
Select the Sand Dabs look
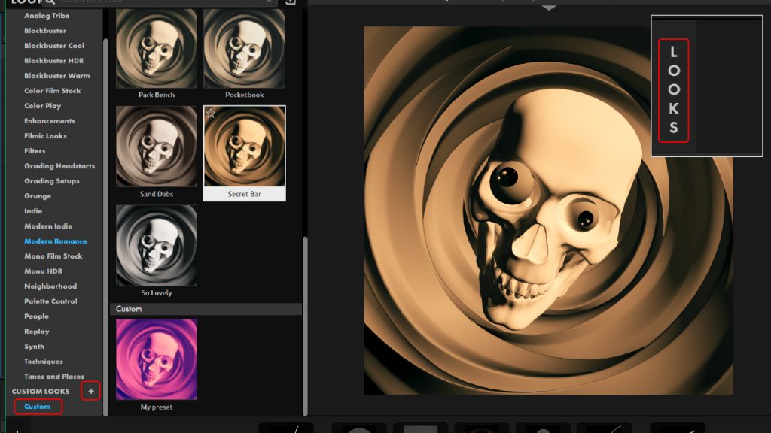pyautogui.click(x=157, y=147)
